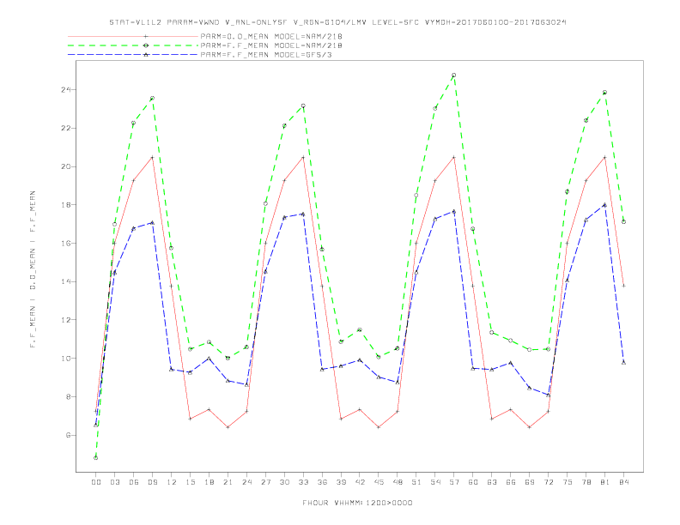
Task: Click y-axis tick label 12
Action: pos(66,320)
